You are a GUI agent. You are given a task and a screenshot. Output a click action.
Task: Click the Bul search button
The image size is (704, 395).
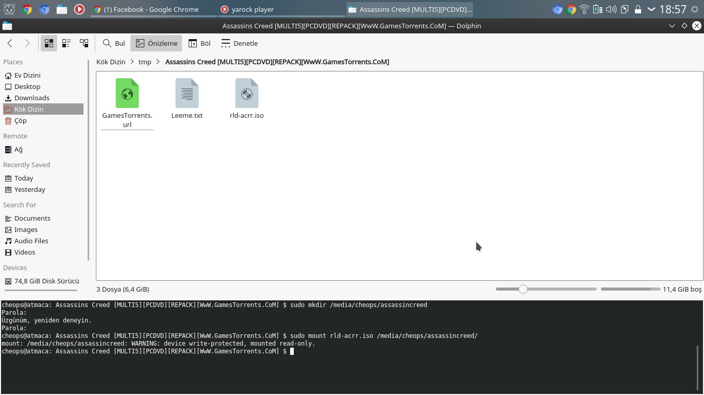(114, 43)
